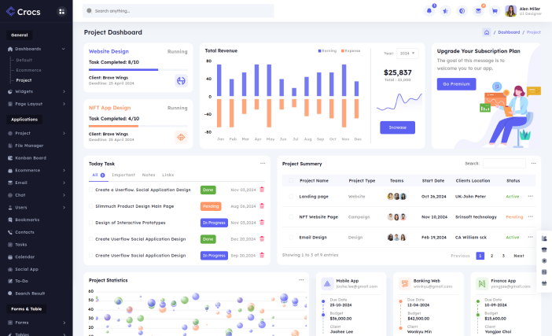
Task: Tick checkbox for Design of Interactive Prototypes
Action: pyautogui.click(x=89, y=223)
